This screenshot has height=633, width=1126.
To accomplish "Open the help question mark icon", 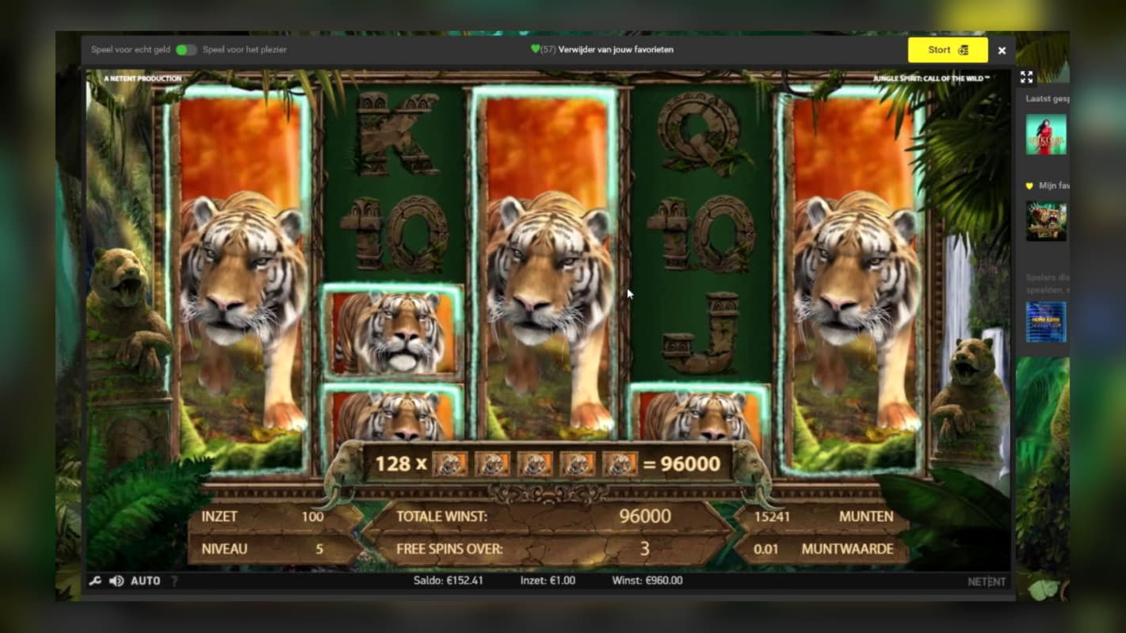I will (x=174, y=582).
